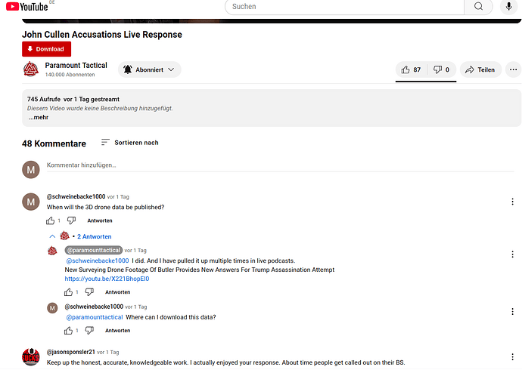
Task: Reply to 'Where can I download' comment
Action: [x=118, y=331]
